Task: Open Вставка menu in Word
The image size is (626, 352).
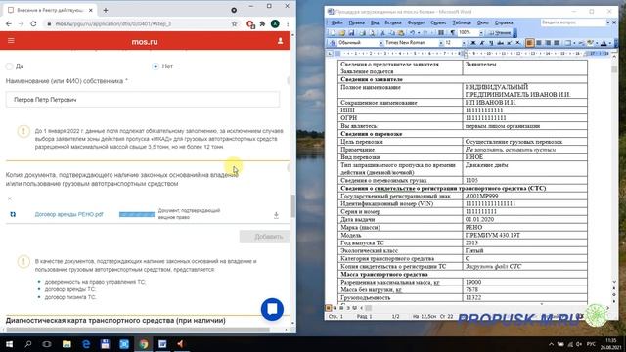Action: pos(393,22)
